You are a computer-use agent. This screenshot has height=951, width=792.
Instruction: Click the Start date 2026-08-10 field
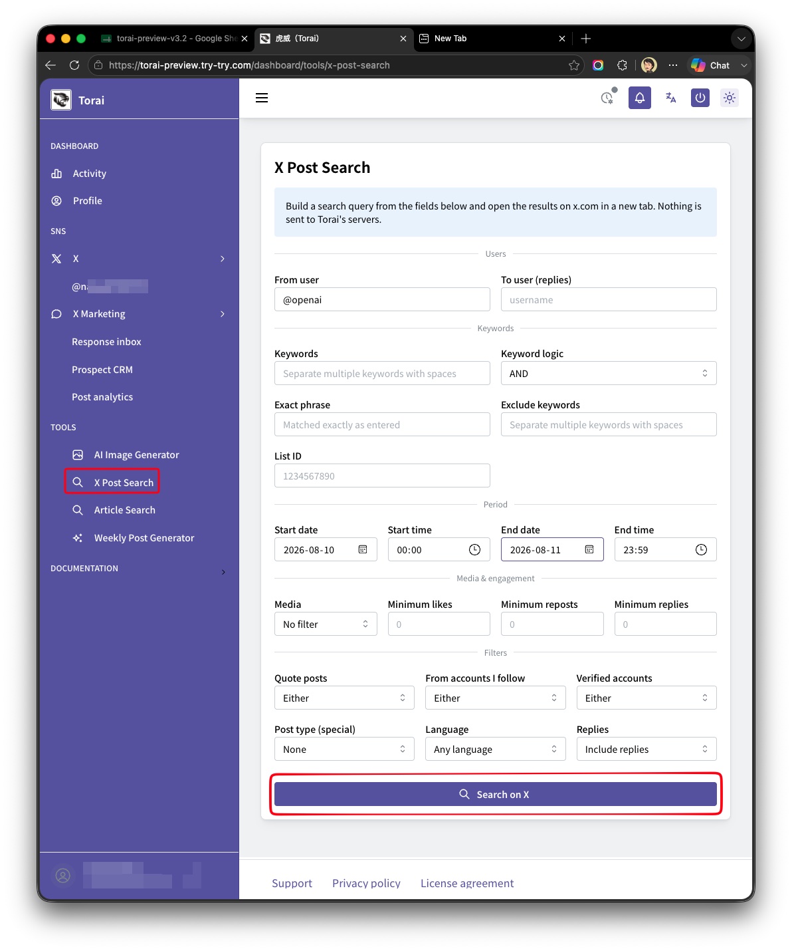pyautogui.click(x=326, y=549)
